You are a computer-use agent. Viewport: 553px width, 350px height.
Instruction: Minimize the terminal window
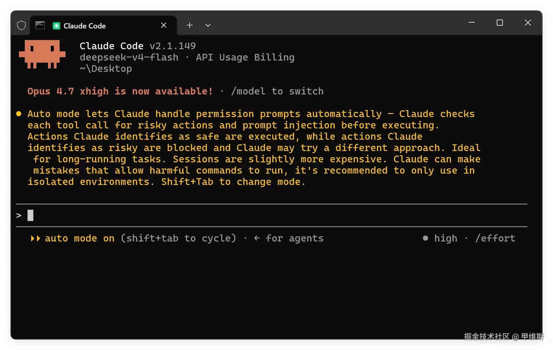point(472,23)
